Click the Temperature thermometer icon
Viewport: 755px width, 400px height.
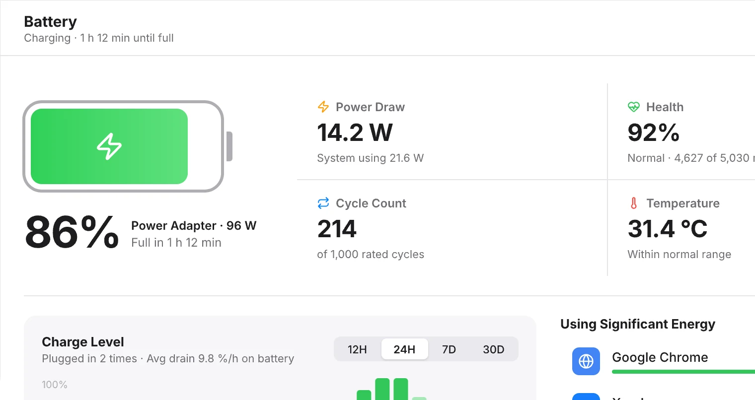click(634, 203)
